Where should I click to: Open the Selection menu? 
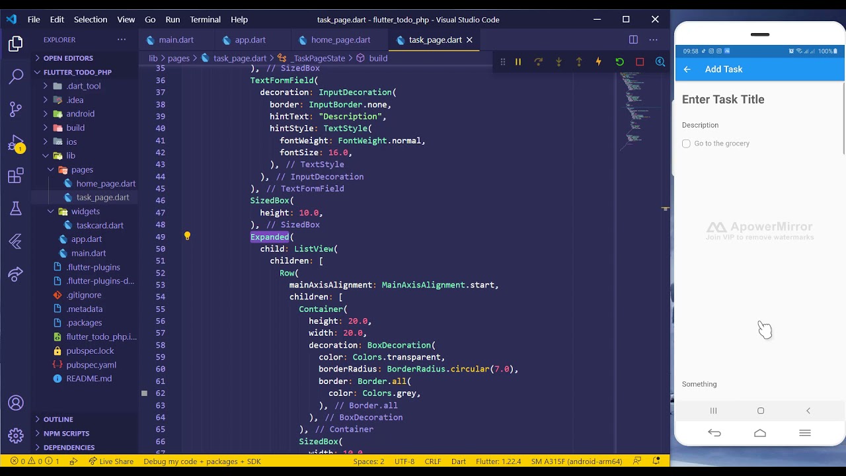pos(91,19)
